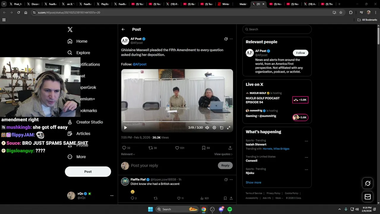This screenshot has width=380, height=214.
Task: Click the Post your reply field
Action: 173,166
